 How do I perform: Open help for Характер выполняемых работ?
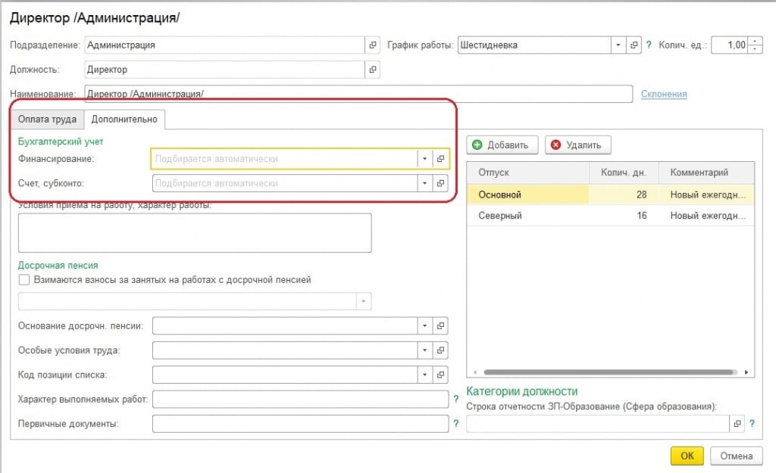coord(455,399)
